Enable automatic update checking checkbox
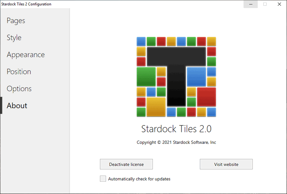Screen dimensions: 287x194 click(103, 179)
